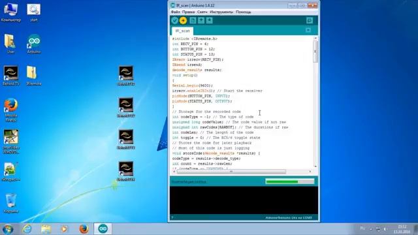Open Windows Media Player from the taskbar
This screenshot has height=235, width=418.
point(64,229)
